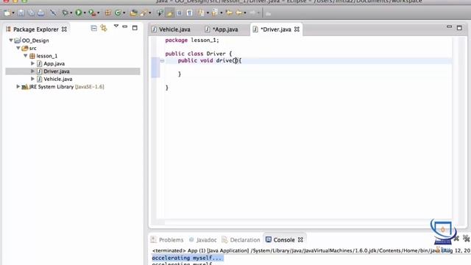Open Package Explorer View Menu triangle
Viewport: 471px width, 265px height.
pos(116,26)
